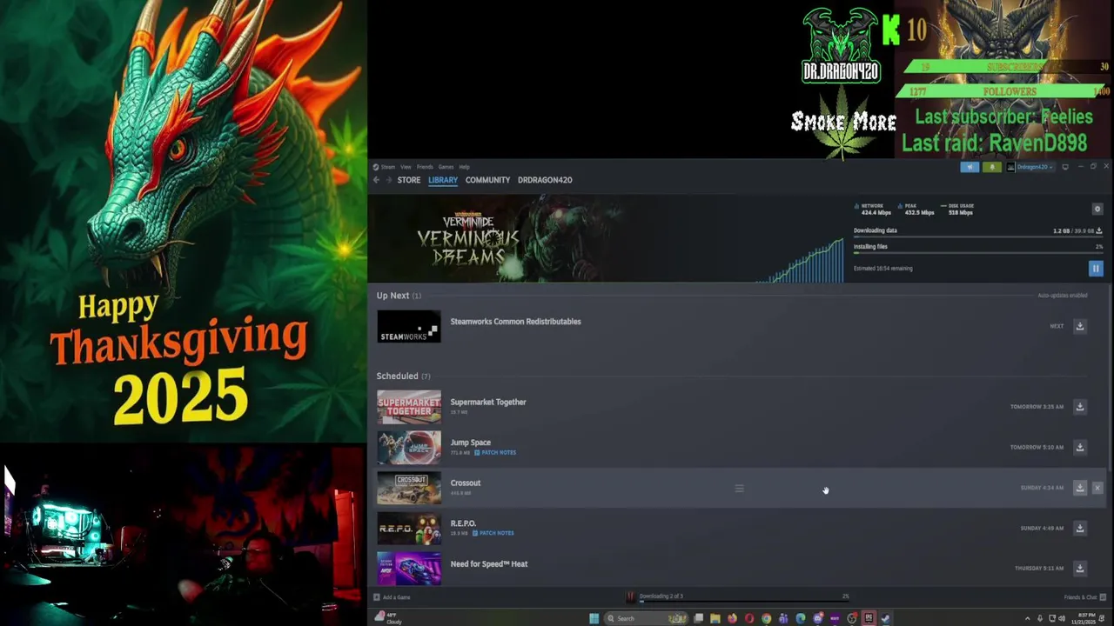
Task: Open Friends & Chat panel
Action: (x=1085, y=597)
